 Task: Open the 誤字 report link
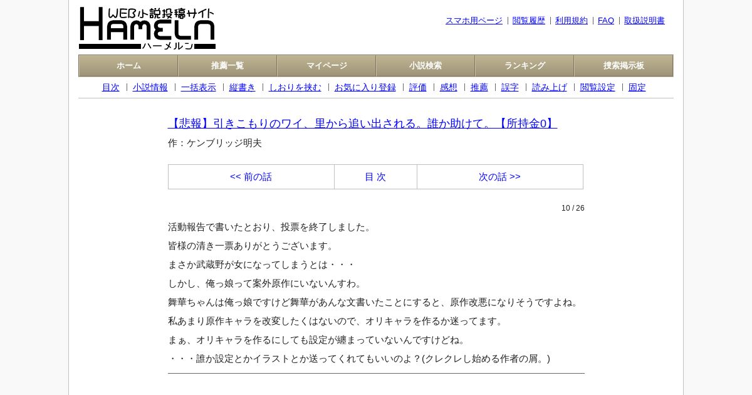(510, 88)
